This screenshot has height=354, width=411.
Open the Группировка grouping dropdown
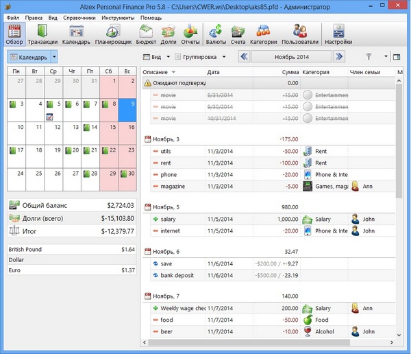click(x=202, y=57)
